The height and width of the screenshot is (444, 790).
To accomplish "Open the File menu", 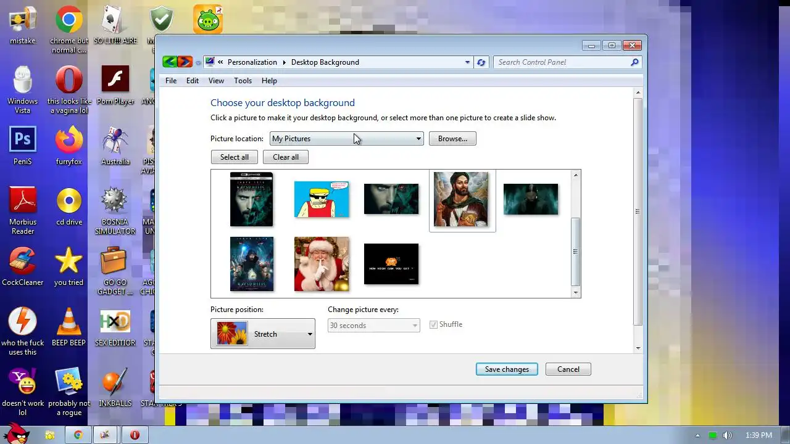I will click(x=171, y=81).
